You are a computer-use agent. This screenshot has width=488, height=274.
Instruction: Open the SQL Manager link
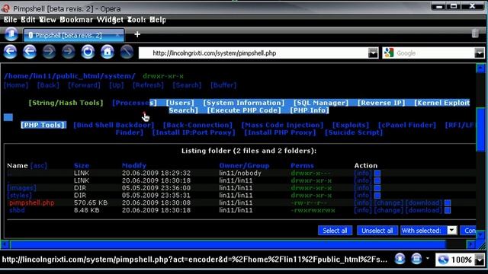click(x=321, y=103)
